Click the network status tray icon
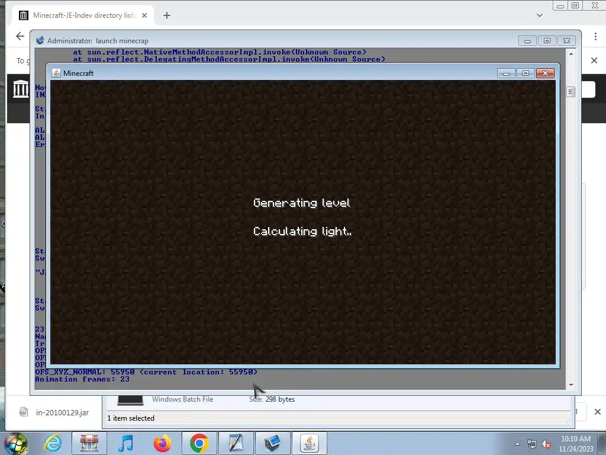Image resolution: width=606 pixels, height=455 pixels. [x=532, y=444]
